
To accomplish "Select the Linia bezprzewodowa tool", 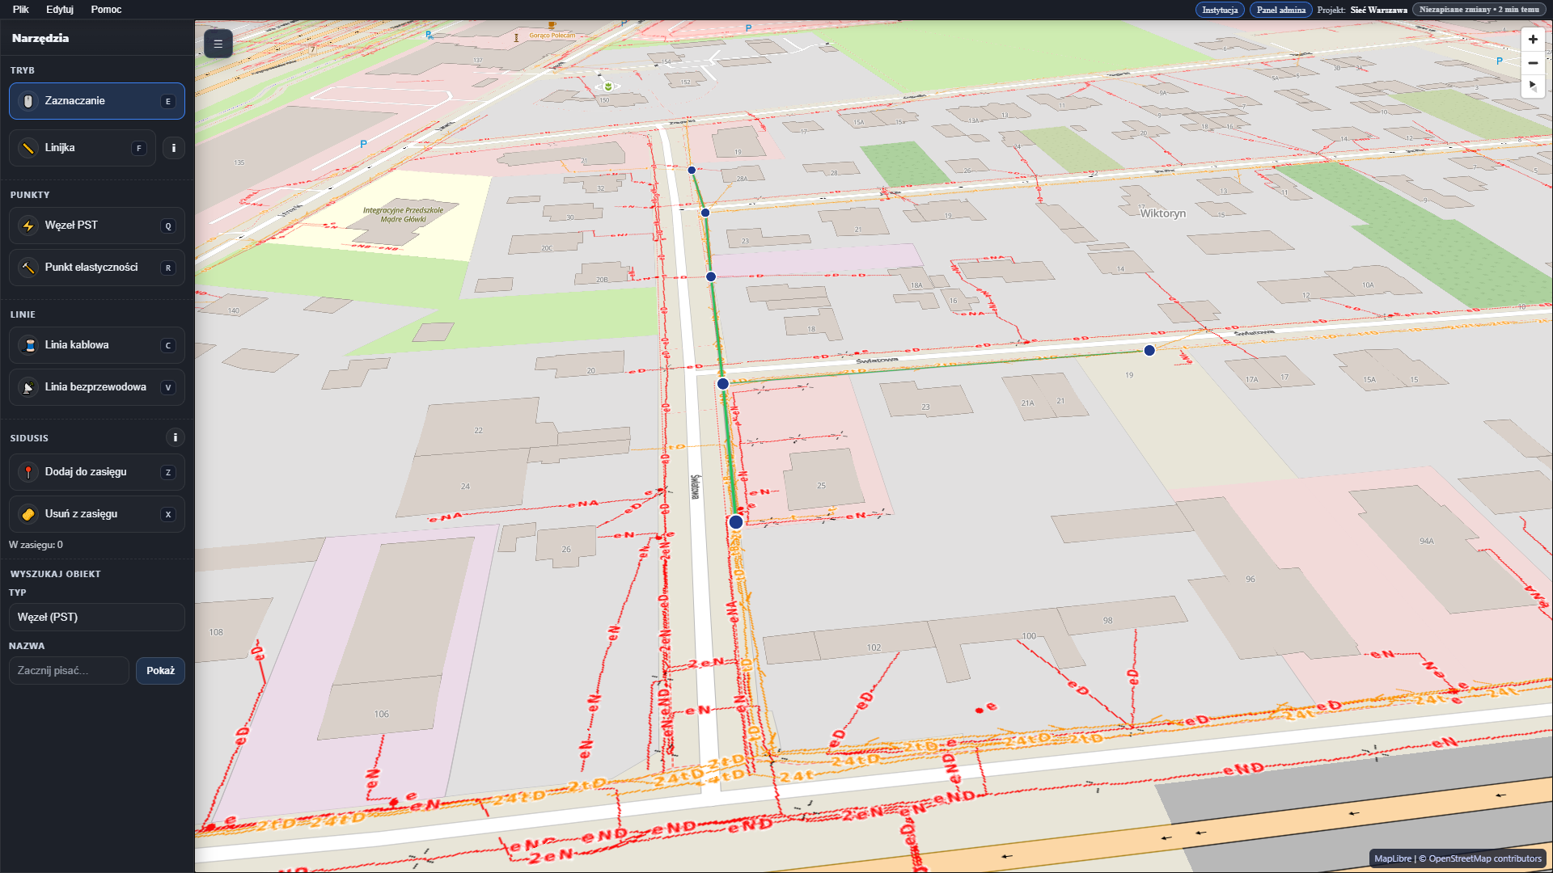I will coord(96,387).
